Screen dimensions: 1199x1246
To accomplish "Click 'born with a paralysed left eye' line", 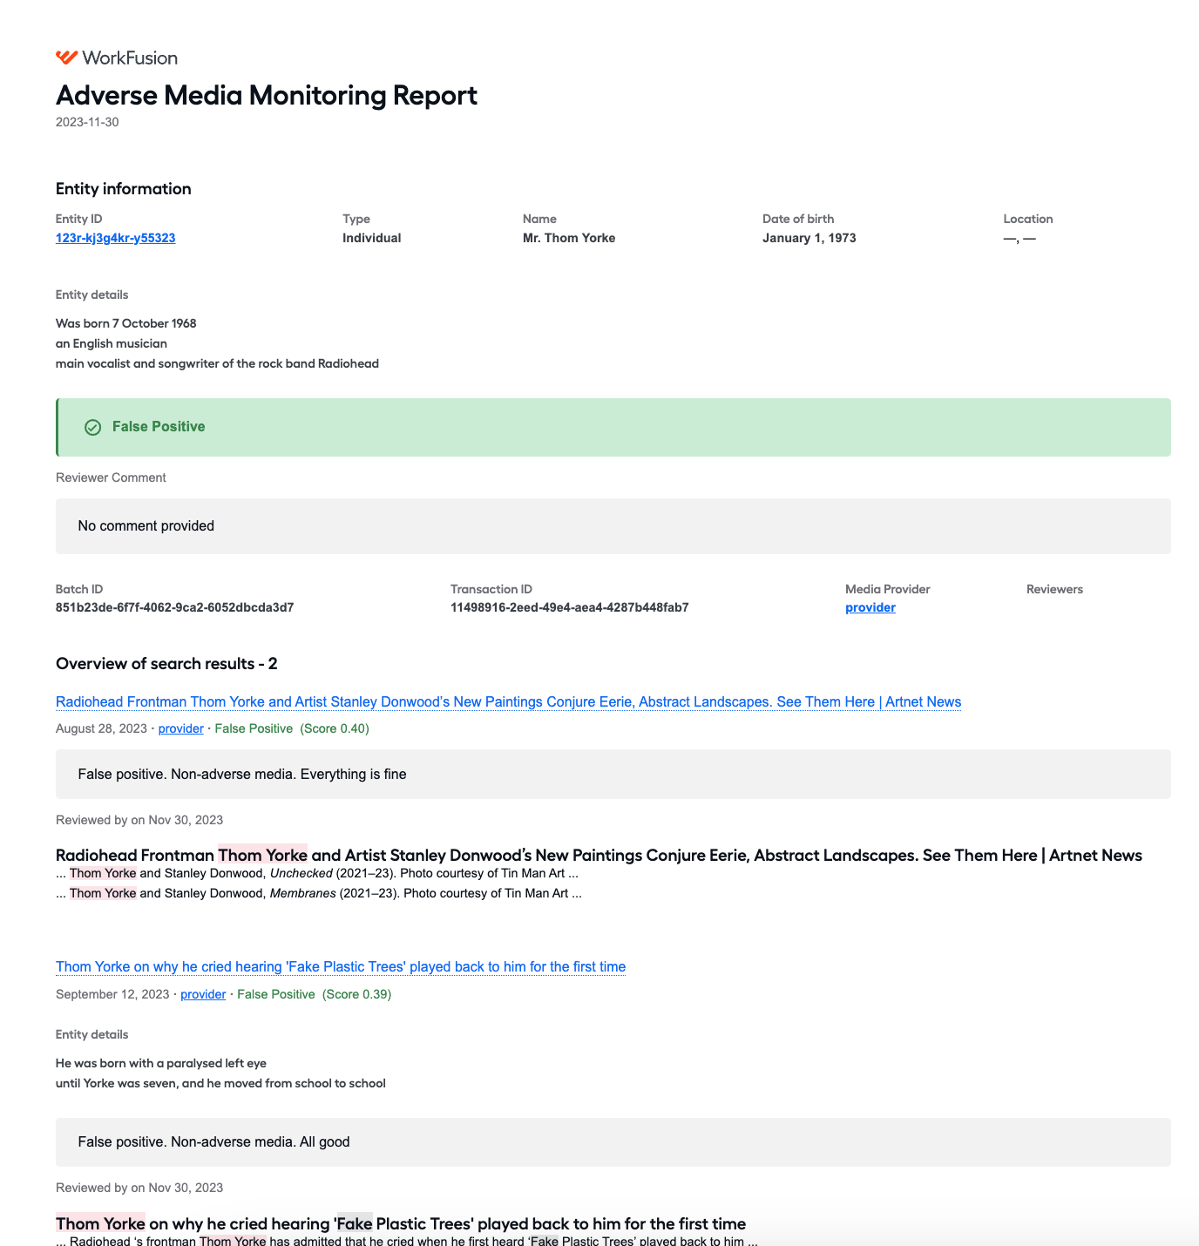I will click(x=161, y=1063).
